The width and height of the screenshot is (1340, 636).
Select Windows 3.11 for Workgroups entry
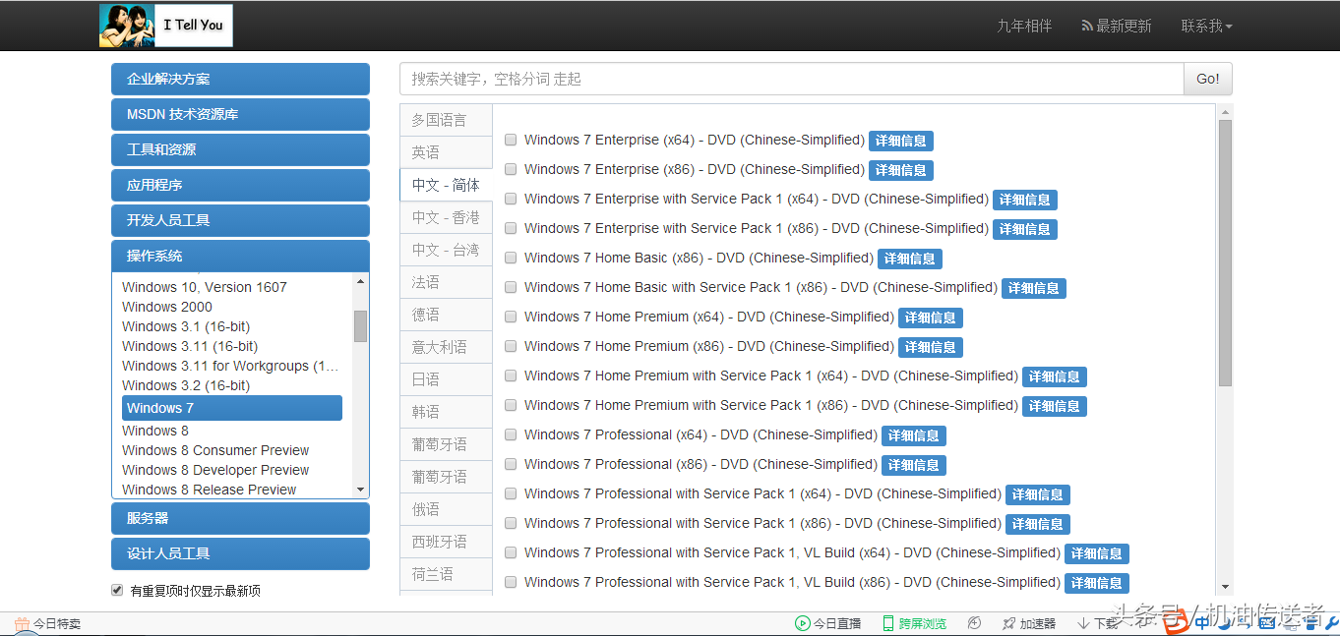point(231,366)
